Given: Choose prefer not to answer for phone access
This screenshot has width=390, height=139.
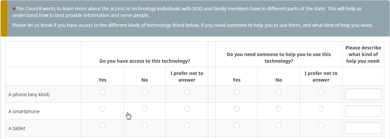Looking at the screenshot, I should coord(187,92).
